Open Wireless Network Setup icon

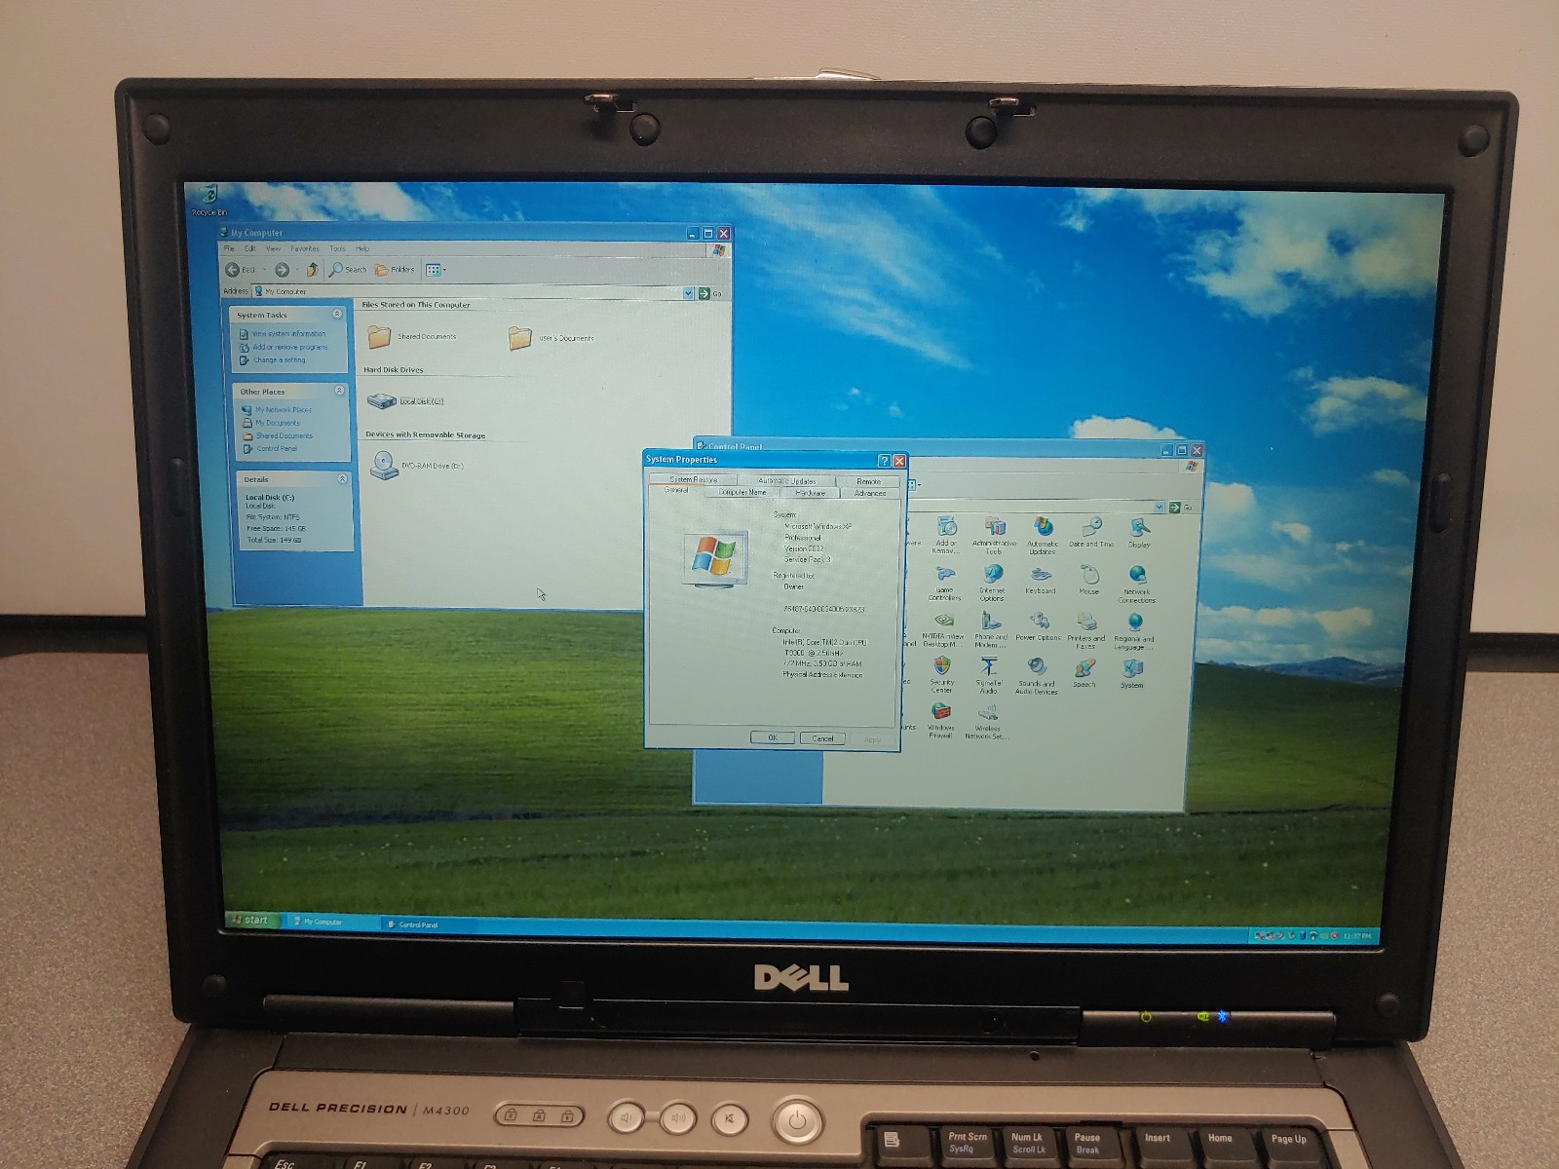point(986,721)
